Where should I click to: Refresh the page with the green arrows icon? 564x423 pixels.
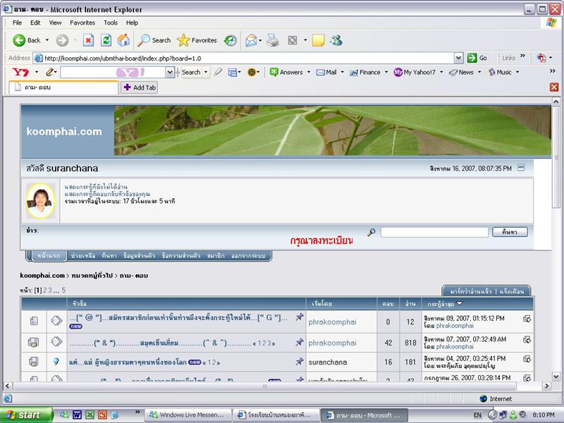click(x=106, y=40)
